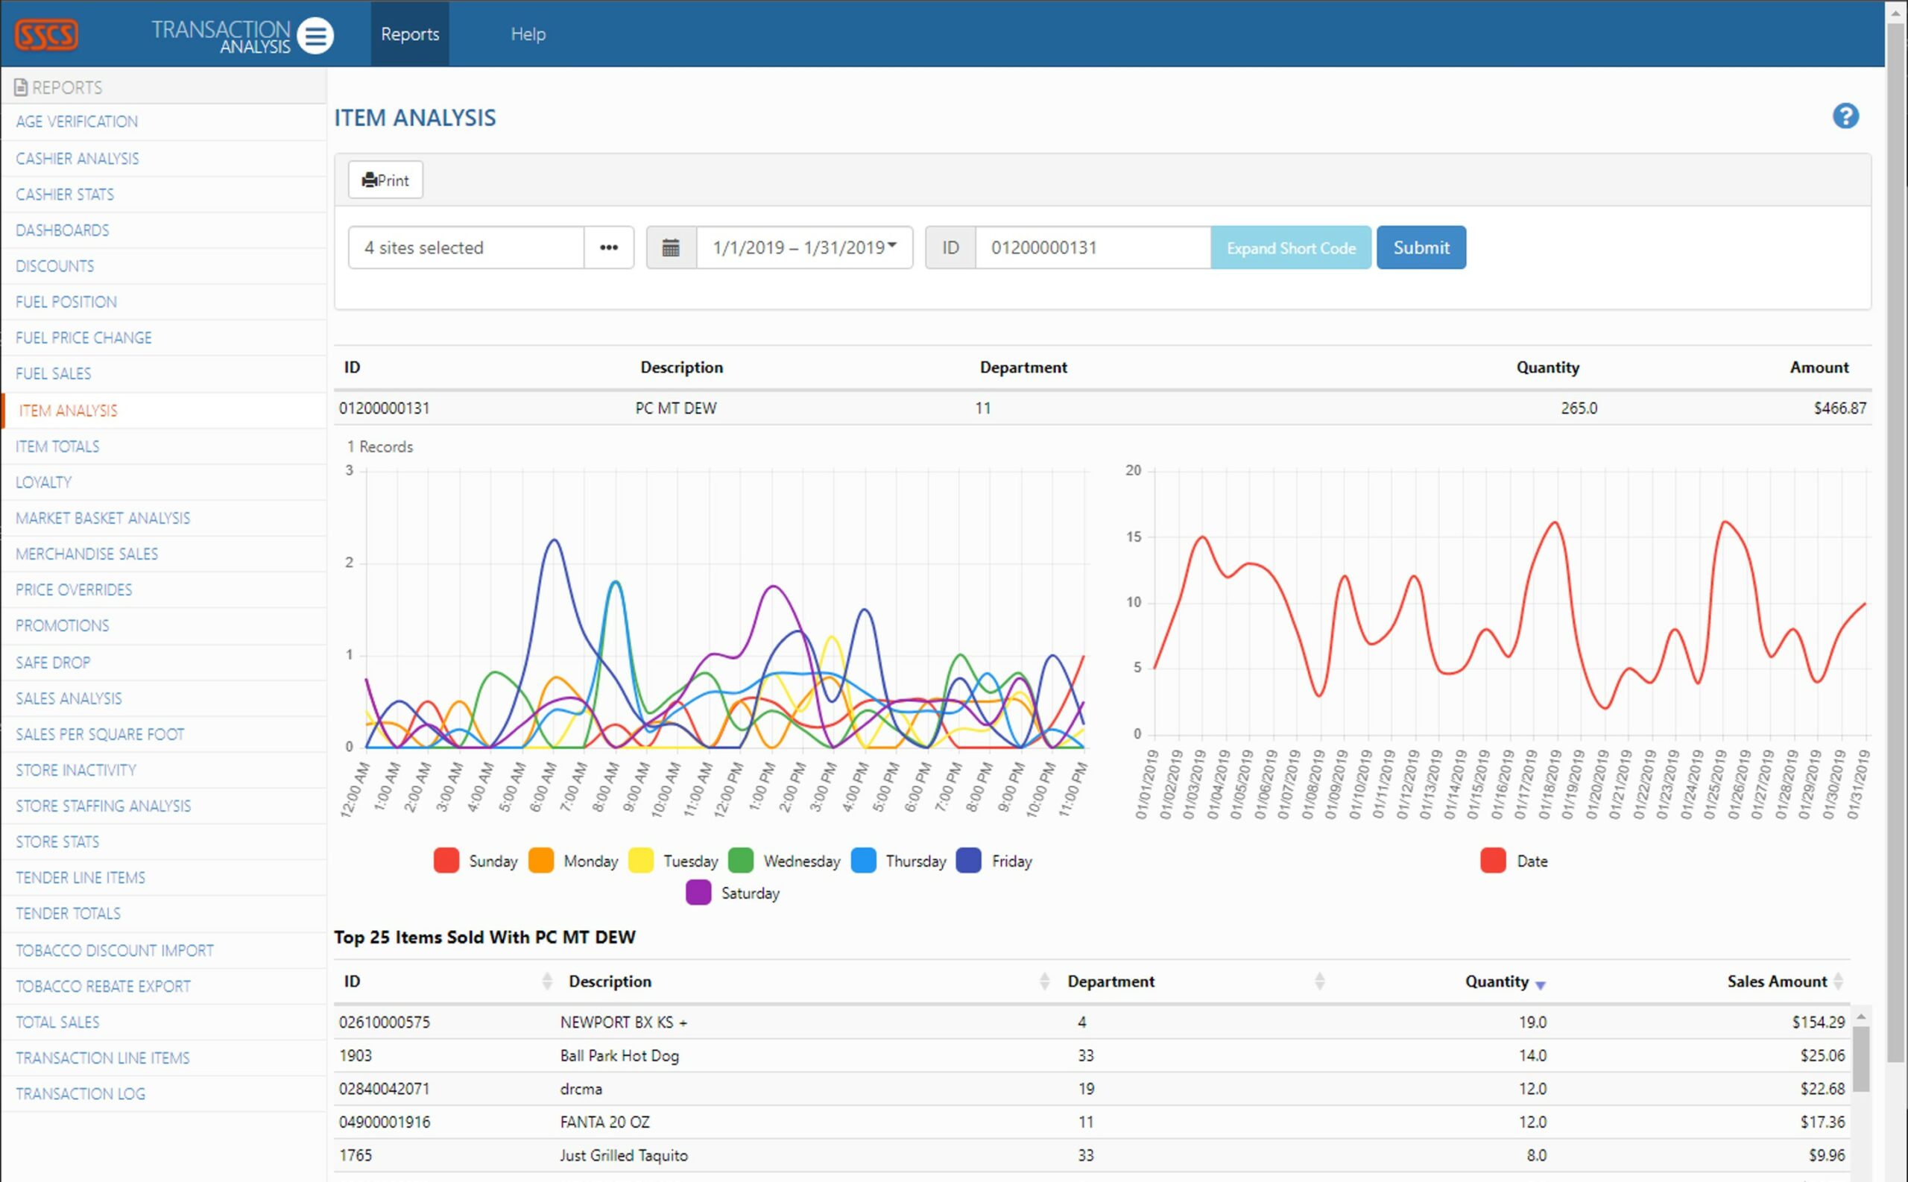Viewport: 1908px width, 1182px height.
Task: Click Expand Short Code button
Action: point(1289,248)
